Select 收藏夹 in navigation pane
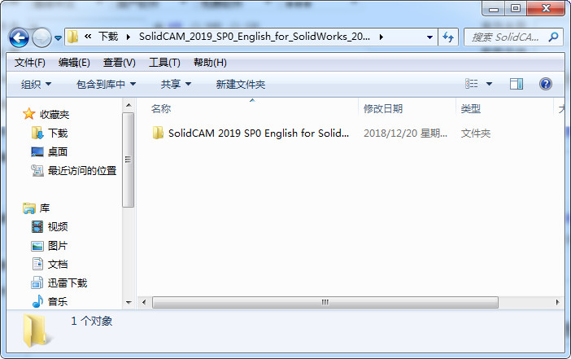This screenshot has height=359, width=571. [x=54, y=115]
